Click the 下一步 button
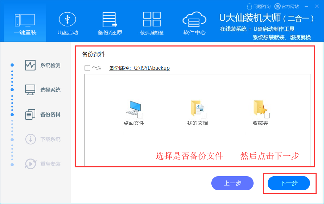This screenshot has height=204, width=324. (x=289, y=183)
